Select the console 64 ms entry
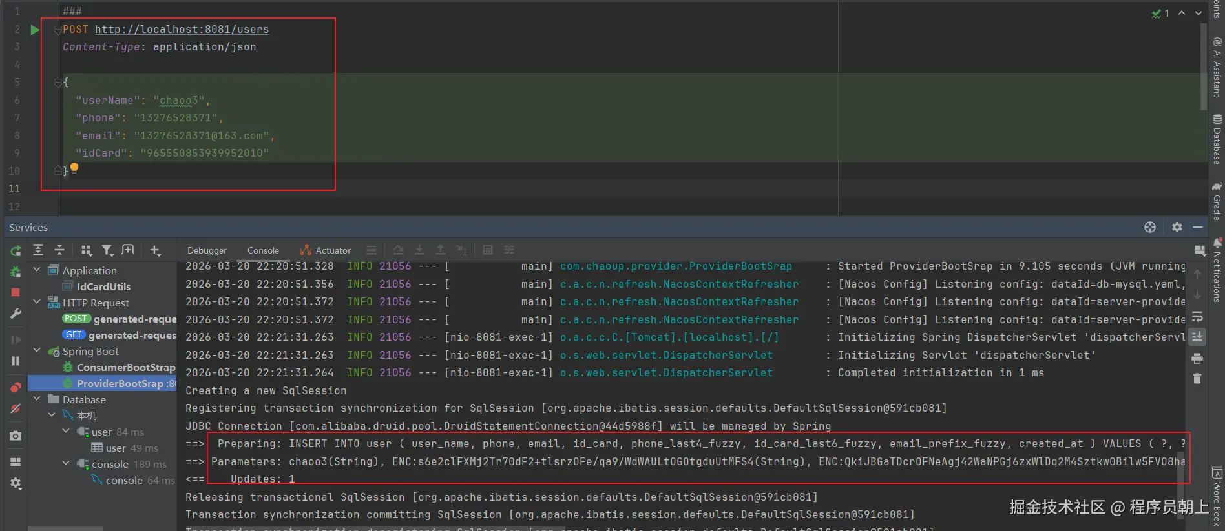Image resolution: width=1225 pixels, height=531 pixels. coord(133,480)
